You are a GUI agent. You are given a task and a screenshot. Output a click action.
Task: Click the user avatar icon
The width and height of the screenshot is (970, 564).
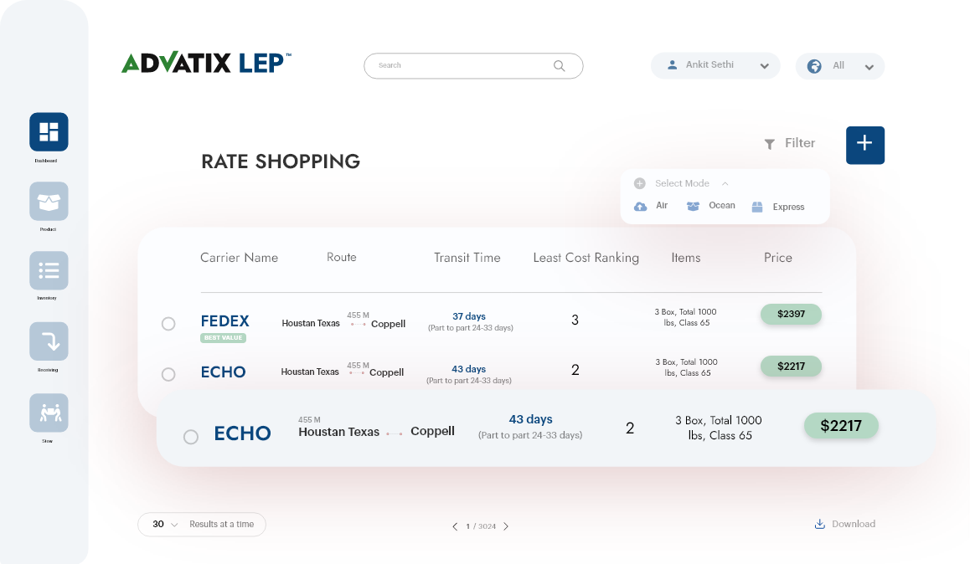[673, 65]
